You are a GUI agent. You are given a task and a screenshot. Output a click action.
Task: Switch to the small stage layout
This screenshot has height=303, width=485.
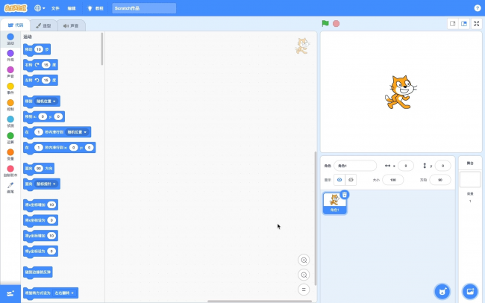453,23
